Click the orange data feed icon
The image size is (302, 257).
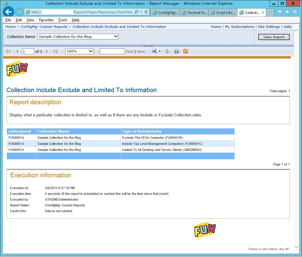186,51
